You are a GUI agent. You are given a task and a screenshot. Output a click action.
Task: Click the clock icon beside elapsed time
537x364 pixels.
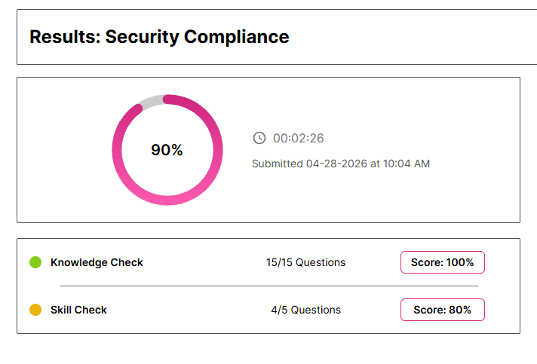click(x=259, y=138)
